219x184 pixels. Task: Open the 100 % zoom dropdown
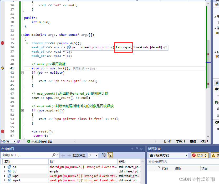point(14,141)
